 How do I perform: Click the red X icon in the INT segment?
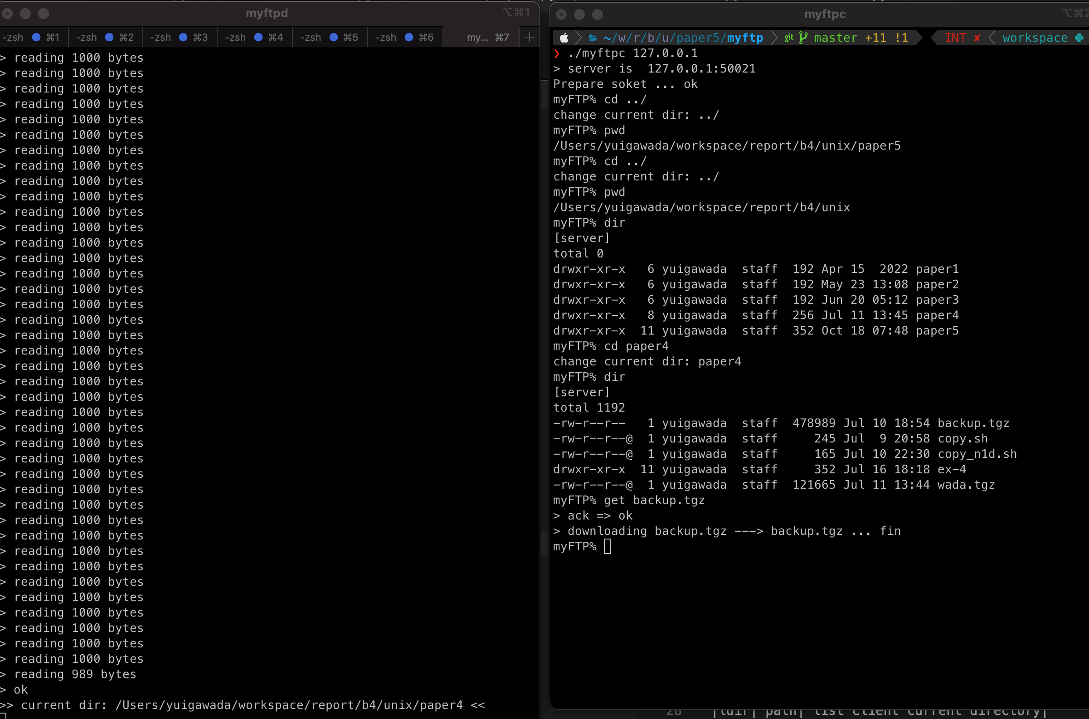tap(978, 38)
